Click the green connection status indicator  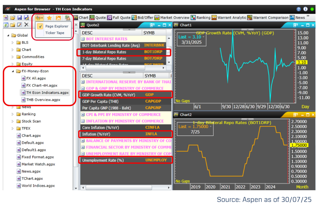312,9
